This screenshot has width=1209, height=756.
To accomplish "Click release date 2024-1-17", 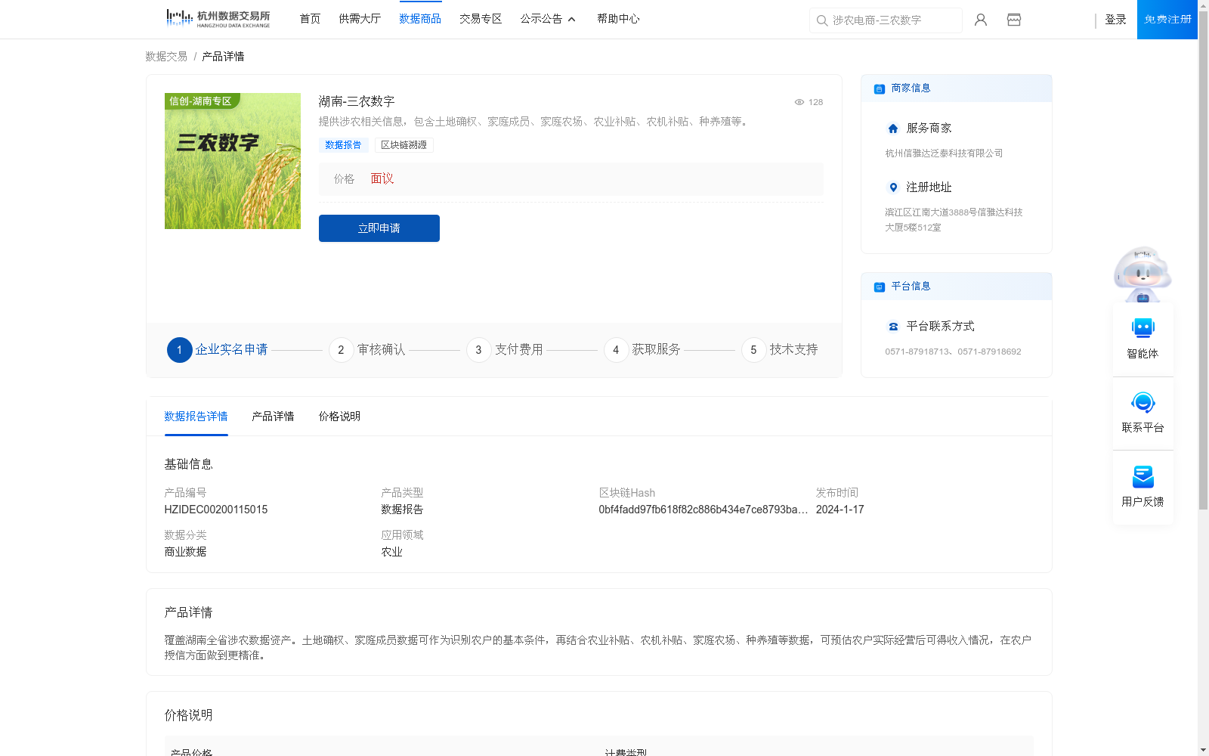I will pos(839,510).
